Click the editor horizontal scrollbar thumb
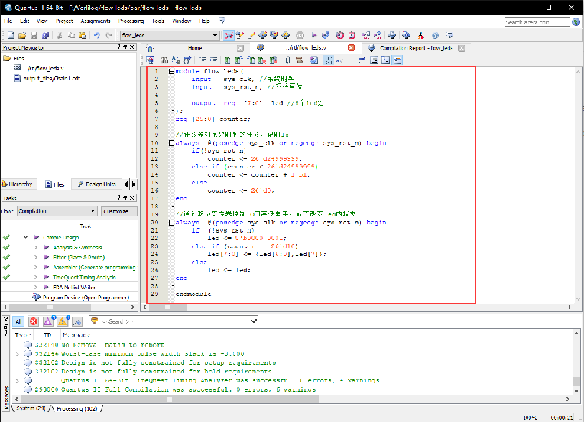The height and width of the screenshot is (423, 584). point(167,307)
